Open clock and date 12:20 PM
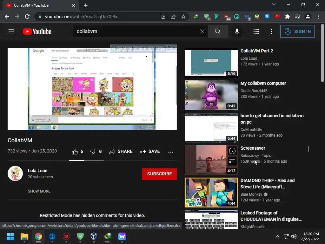Image resolution: width=325 pixels, height=244 pixels. [310, 236]
